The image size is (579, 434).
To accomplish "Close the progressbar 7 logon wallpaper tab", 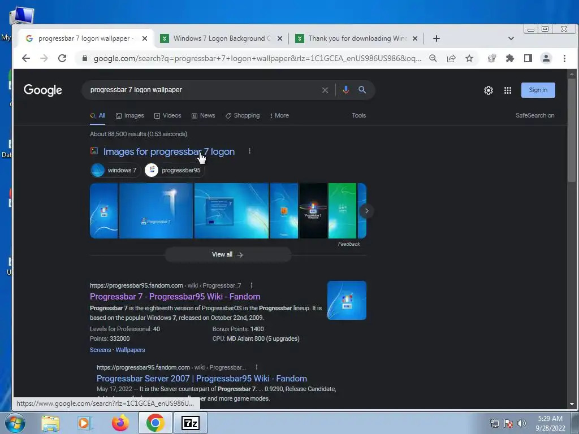I will pyautogui.click(x=145, y=38).
